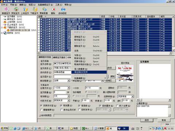This screenshot has height=131, width=175.
Task: Click the 保存 button
Action: [147, 120]
